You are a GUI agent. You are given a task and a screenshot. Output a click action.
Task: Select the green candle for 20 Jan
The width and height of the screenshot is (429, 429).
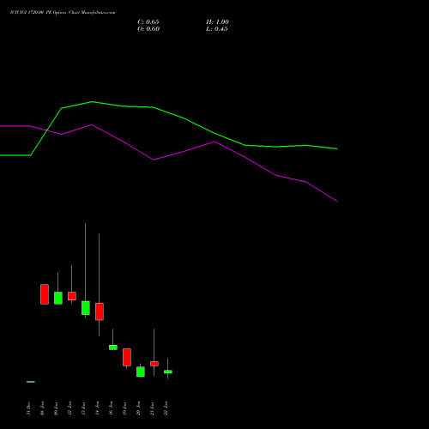tap(141, 372)
